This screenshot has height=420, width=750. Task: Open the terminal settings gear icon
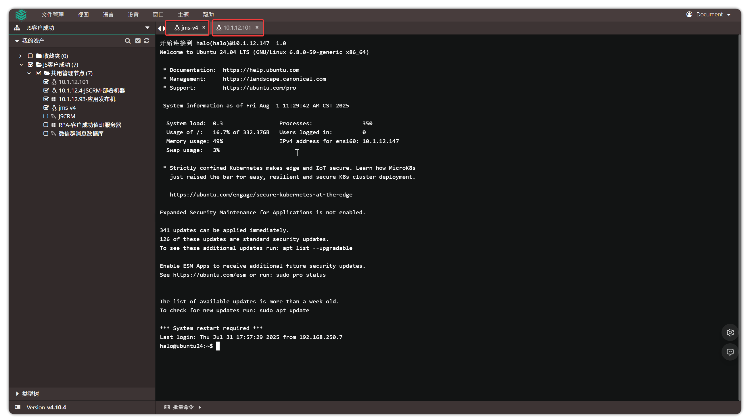pyautogui.click(x=730, y=332)
